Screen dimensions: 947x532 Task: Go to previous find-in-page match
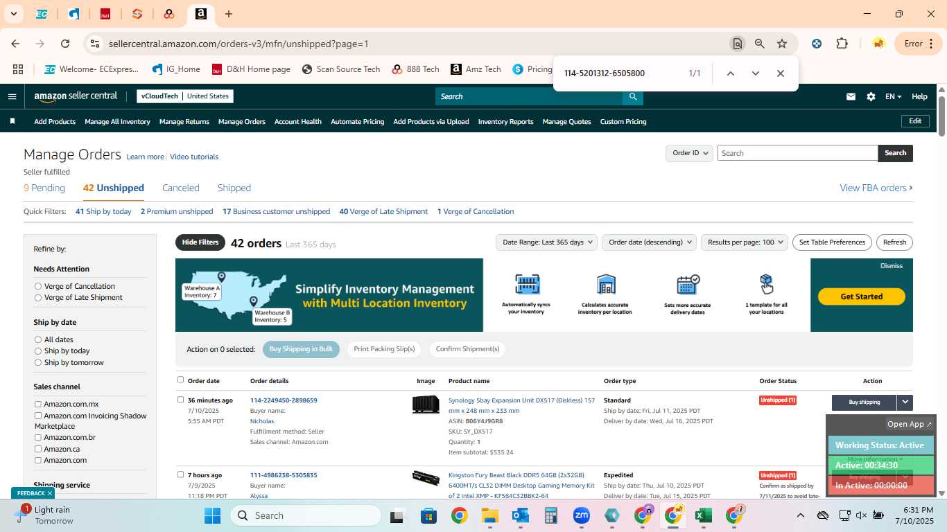click(730, 73)
